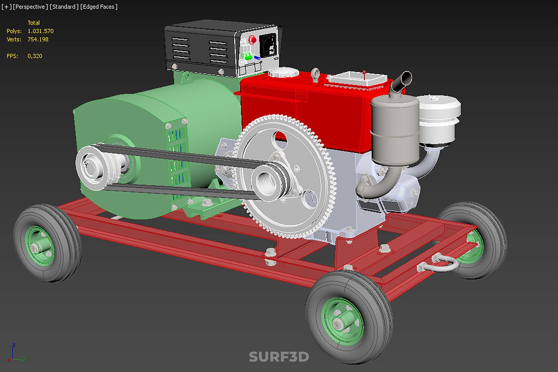
Task: Click the XYZ axis tripod gizmo
Action: 17,353
